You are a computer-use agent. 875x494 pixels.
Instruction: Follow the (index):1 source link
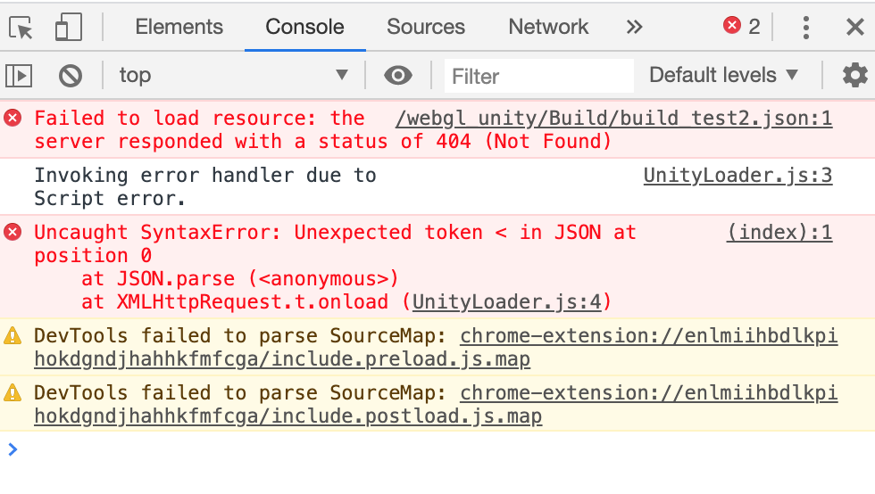pyautogui.click(x=779, y=233)
